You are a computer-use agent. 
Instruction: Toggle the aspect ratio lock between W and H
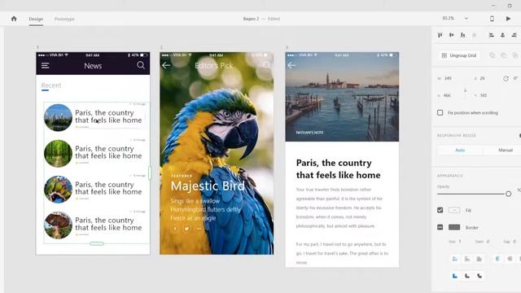[x=465, y=90]
